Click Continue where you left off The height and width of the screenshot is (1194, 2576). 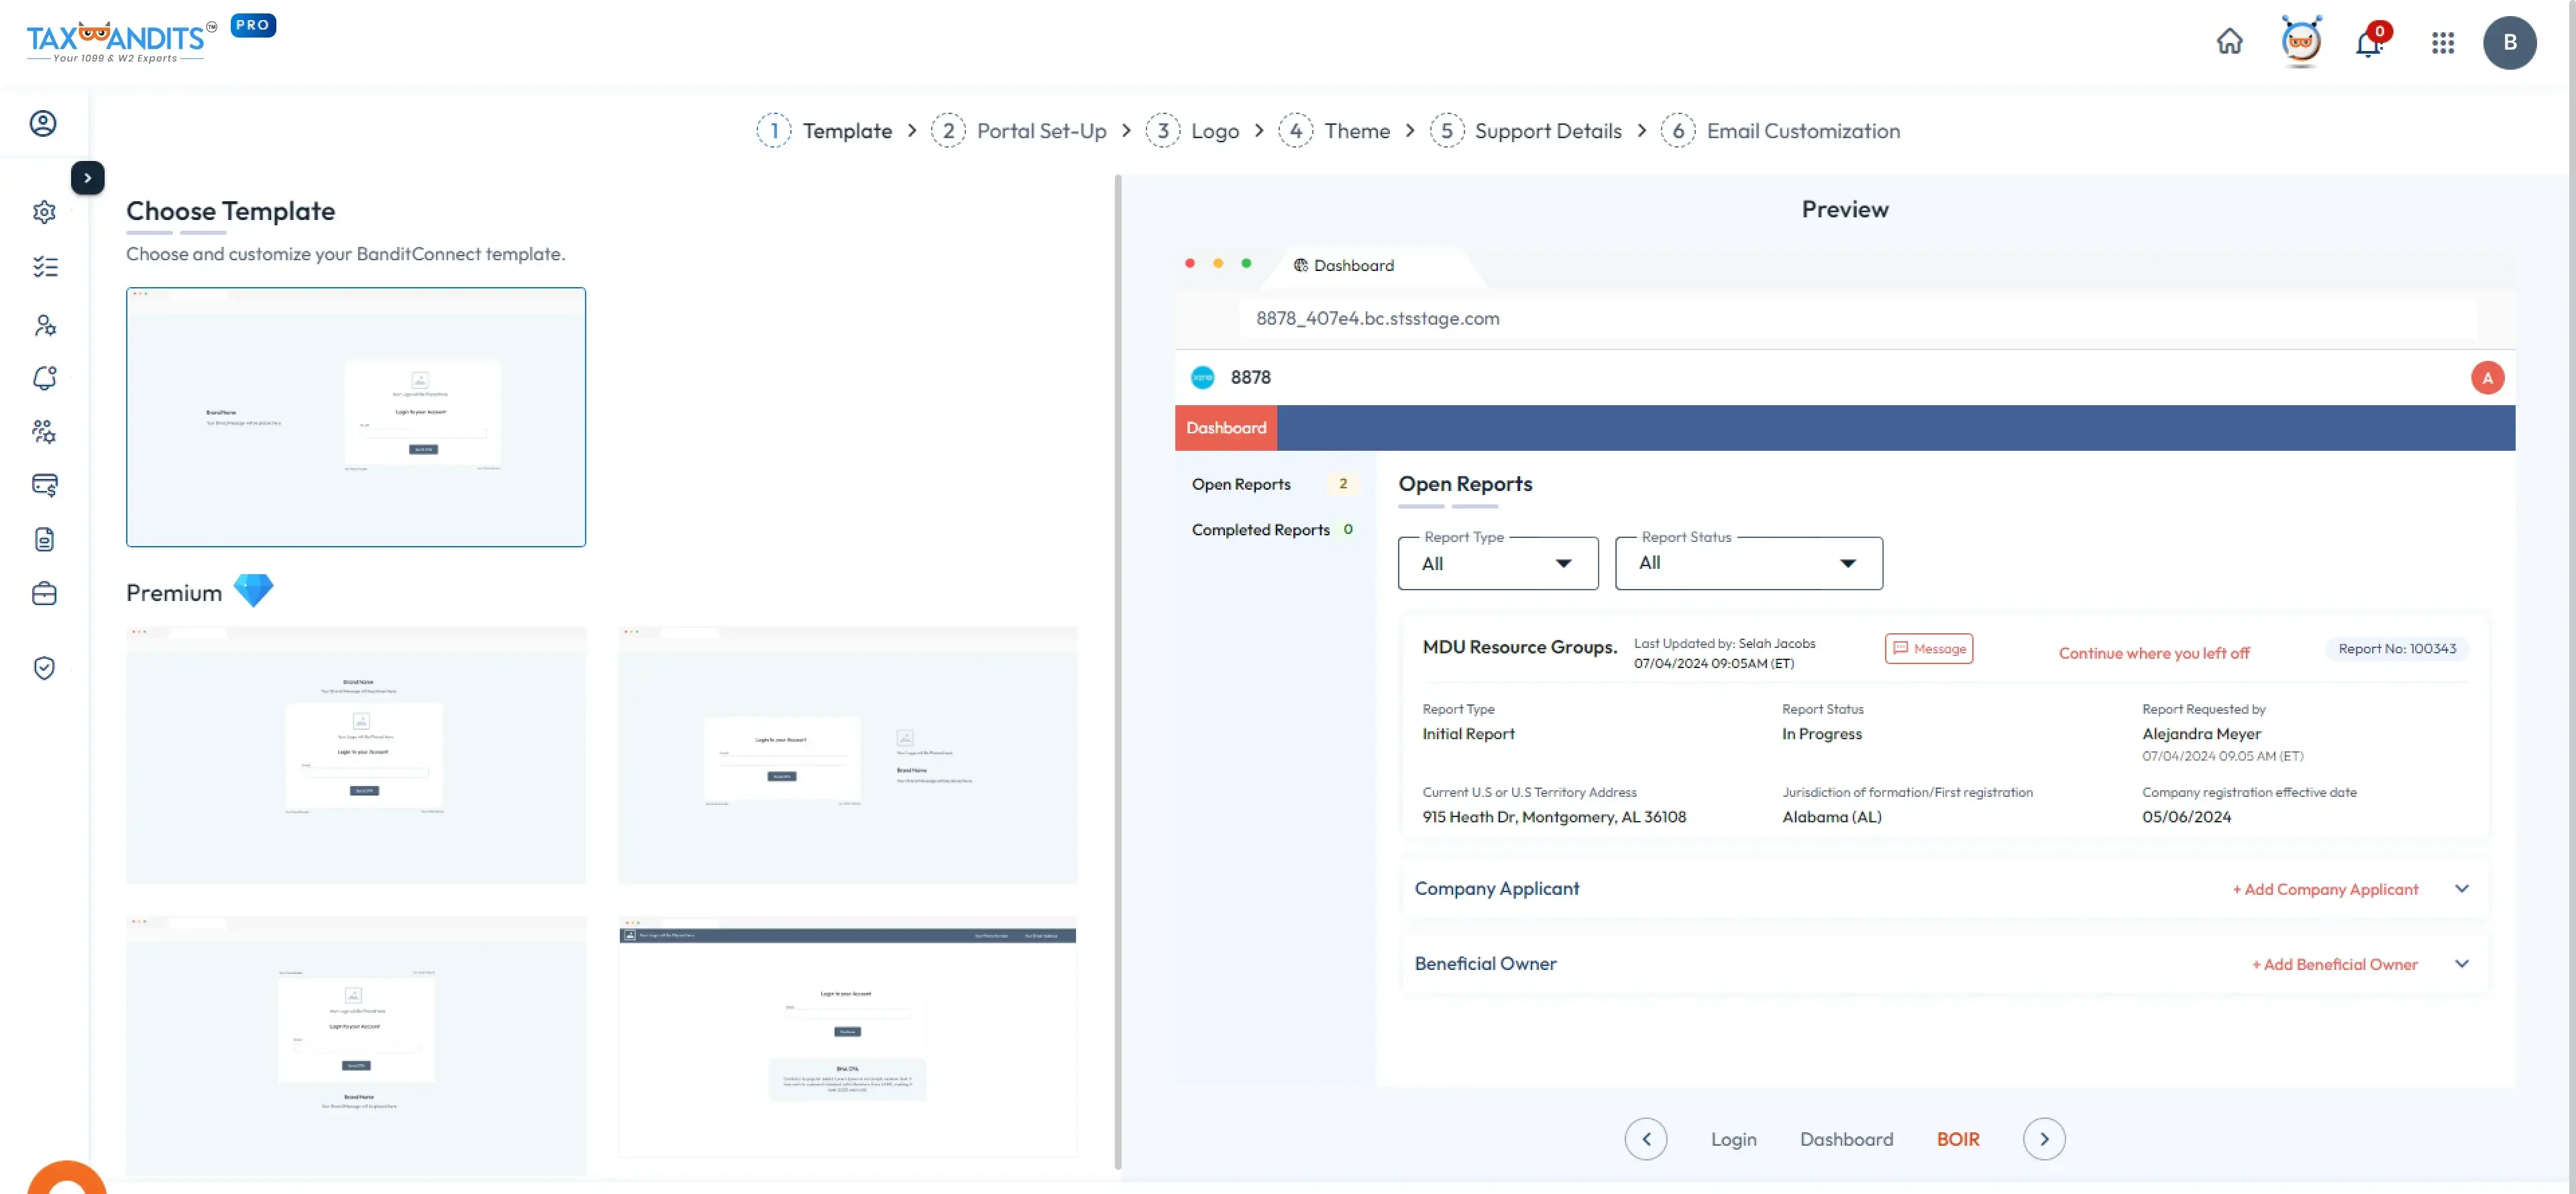point(2153,653)
